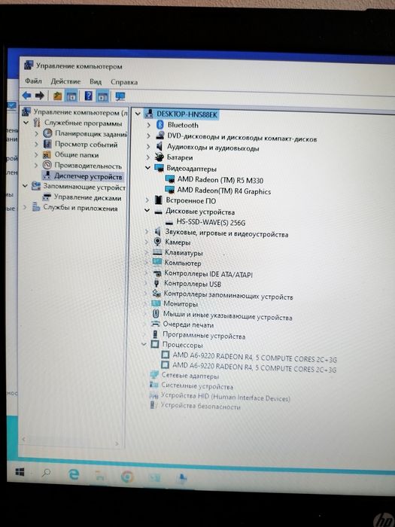The image size is (395, 527).
Task: Click the Видеоадаптеры display adapter icon
Action: pos(159,167)
